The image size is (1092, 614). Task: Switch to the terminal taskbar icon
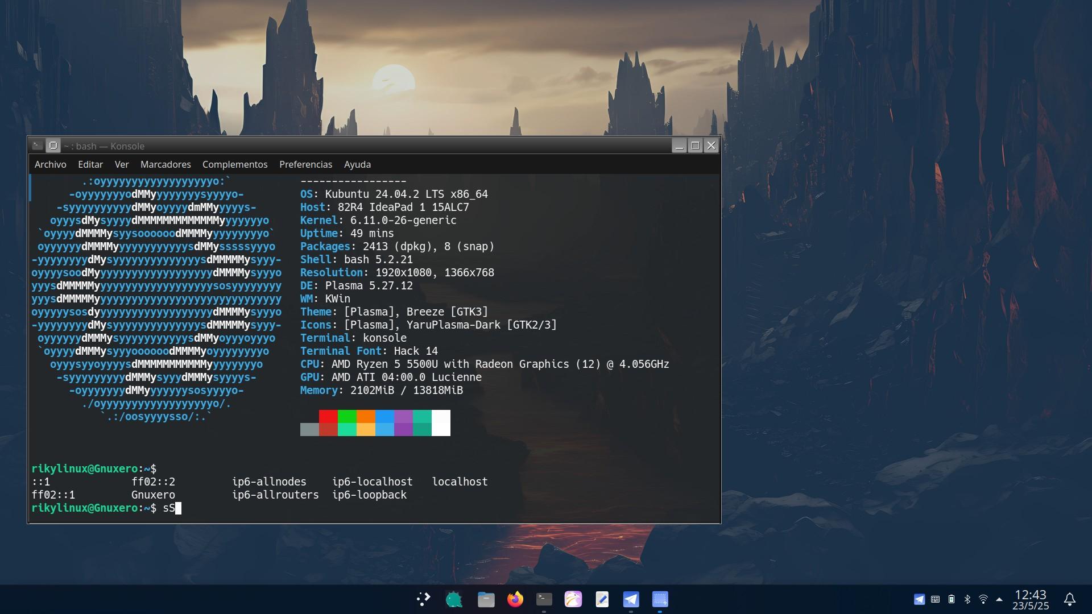pos(544,599)
